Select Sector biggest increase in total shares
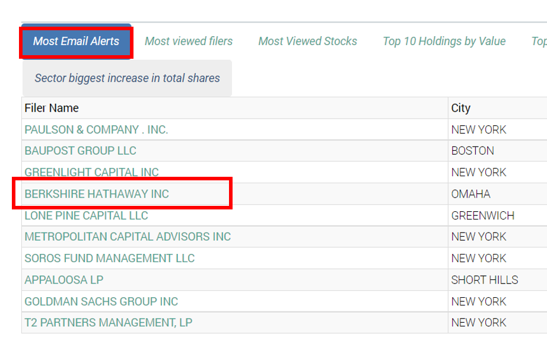547x353 pixels. click(x=128, y=78)
